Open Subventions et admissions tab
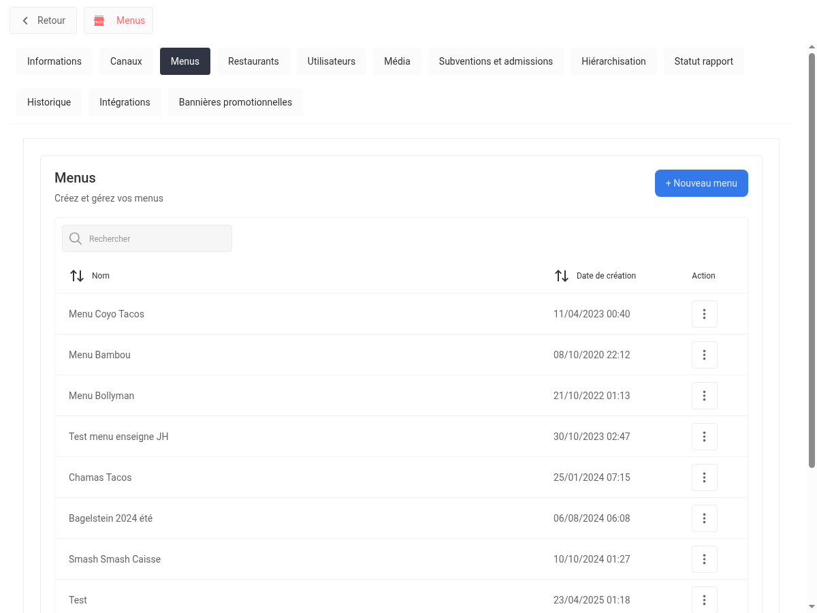The width and height of the screenshot is (817, 613). tap(496, 61)
